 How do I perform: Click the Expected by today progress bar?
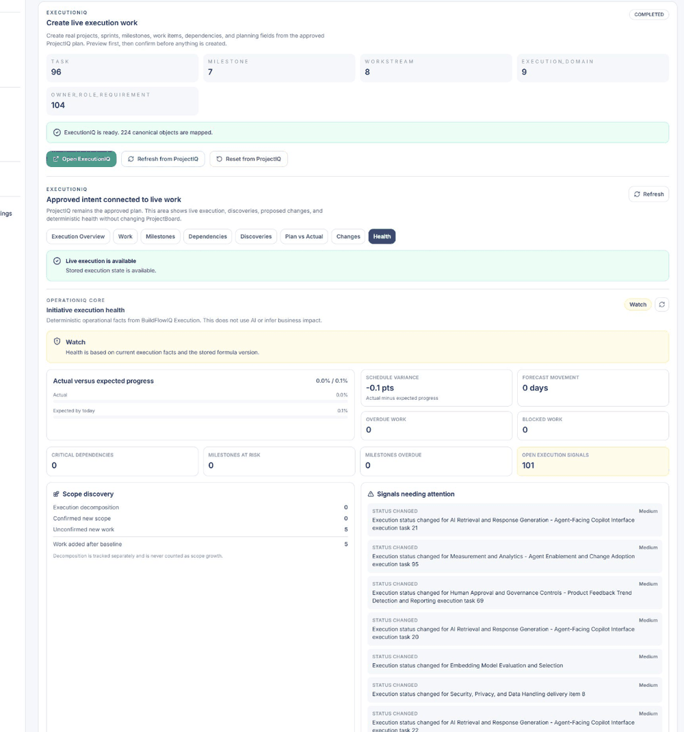coord(200,417)
